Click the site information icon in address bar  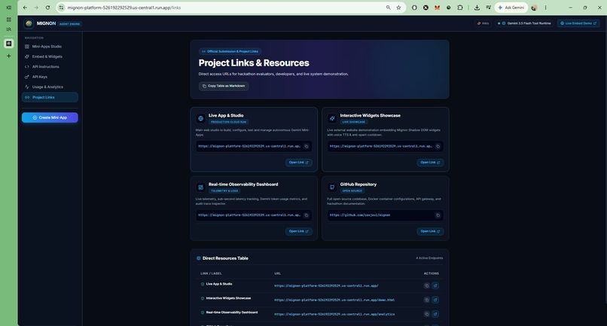(x=61, y=8)
